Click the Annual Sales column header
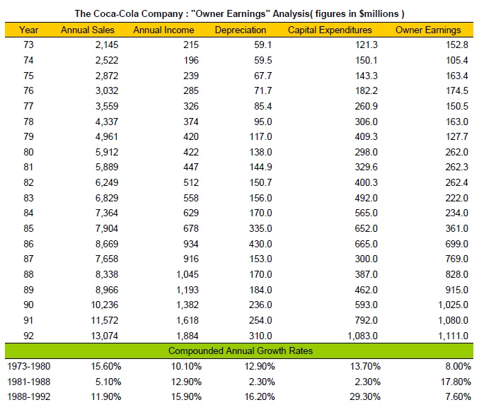 pyautogui.click(x=87, y=30)
